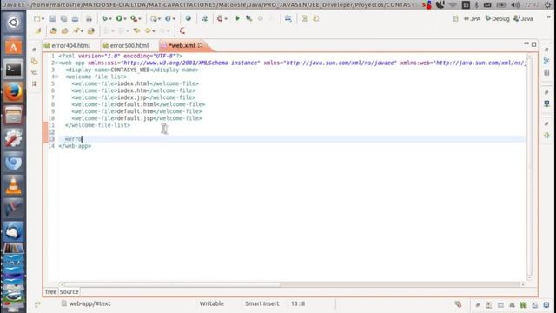556x313 pixels.
Task: Expand the red search icon dropdown
Action: point(226,19)
